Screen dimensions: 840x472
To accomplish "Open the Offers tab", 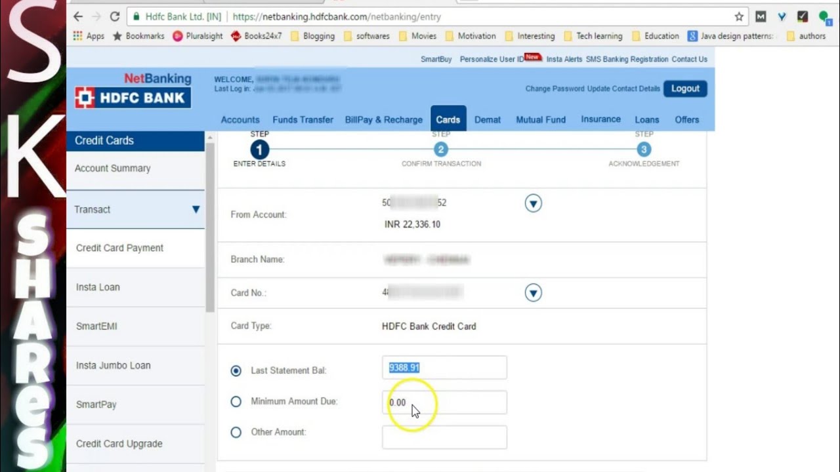I will tap(687, 120).
